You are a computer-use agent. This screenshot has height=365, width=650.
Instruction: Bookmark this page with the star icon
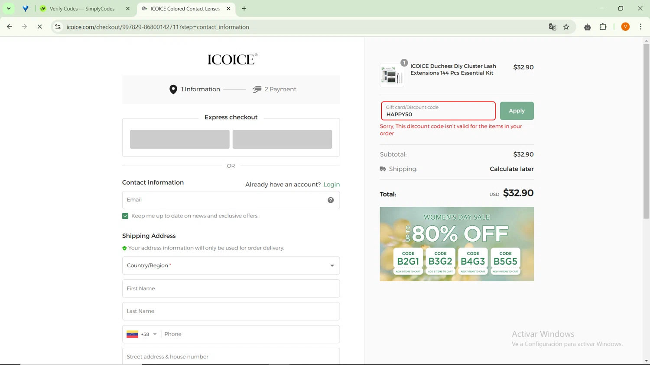point(566,27)
